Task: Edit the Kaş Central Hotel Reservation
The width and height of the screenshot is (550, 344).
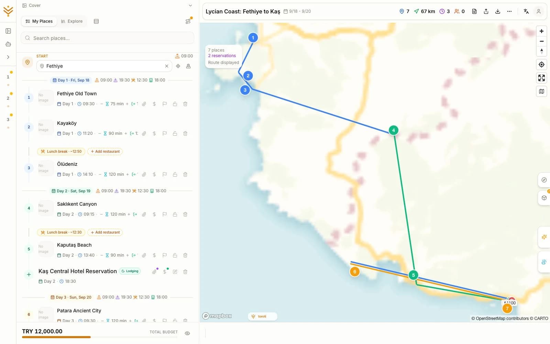Action: pos(175,272)
